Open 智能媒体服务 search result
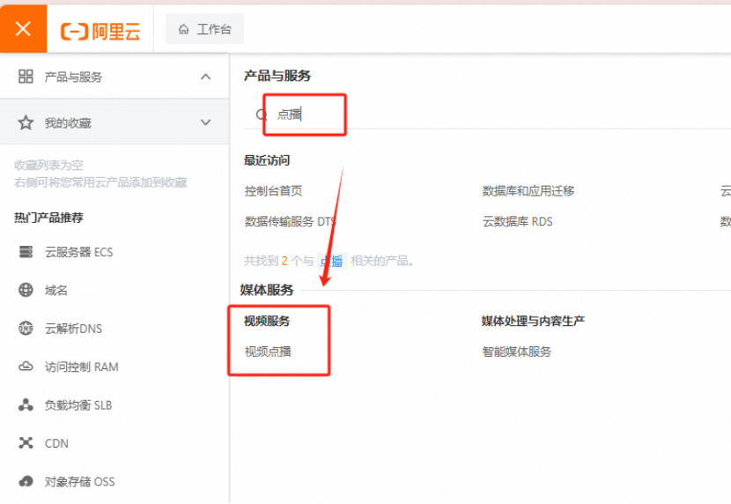 pos(517,352)
